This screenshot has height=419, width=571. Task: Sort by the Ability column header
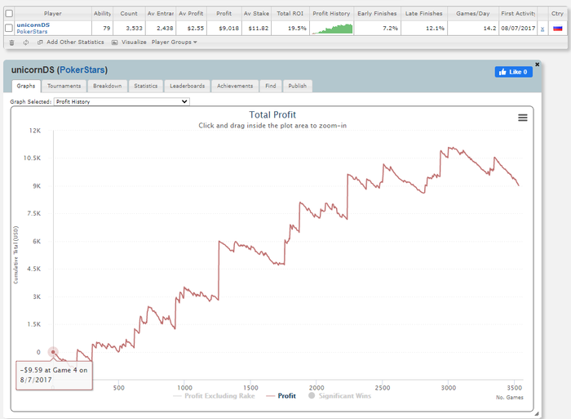[x=102, y=14]
